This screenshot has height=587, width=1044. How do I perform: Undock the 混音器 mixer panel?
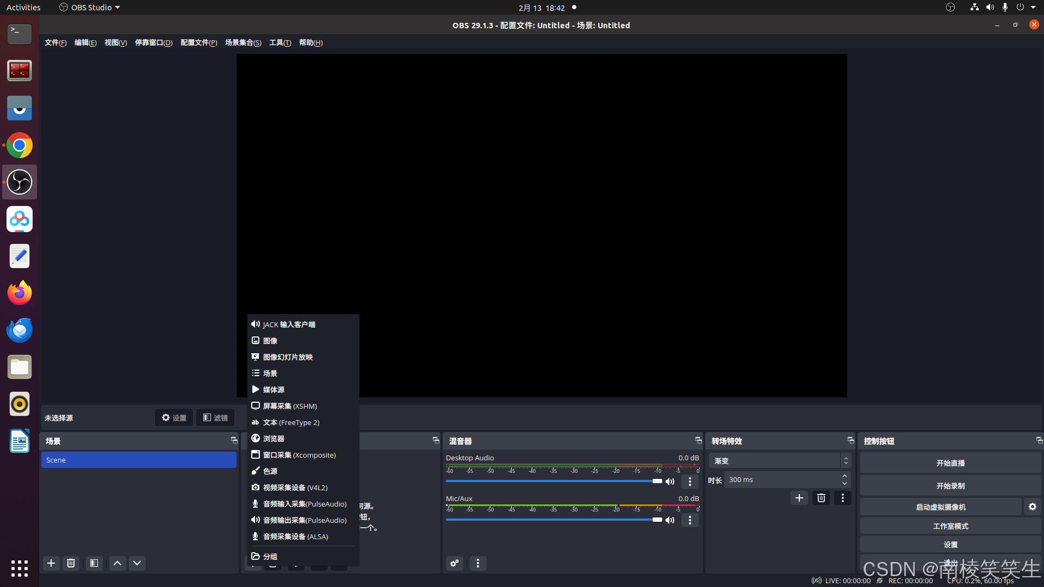[x=698, y=440]
